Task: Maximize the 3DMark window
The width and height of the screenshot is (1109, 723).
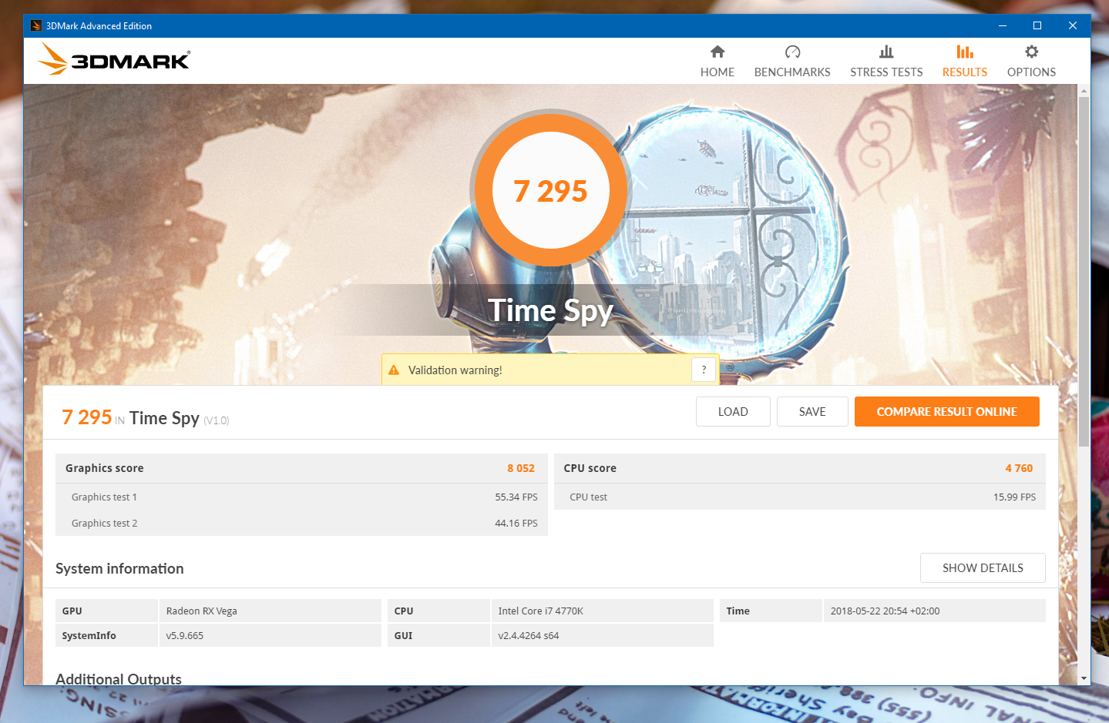Action: pyautogui.click(x=1037, y=25)
